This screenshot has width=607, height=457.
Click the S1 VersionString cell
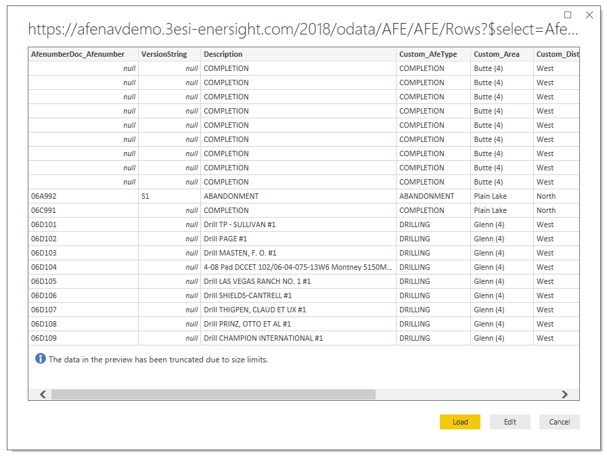[x=170, y=196]
